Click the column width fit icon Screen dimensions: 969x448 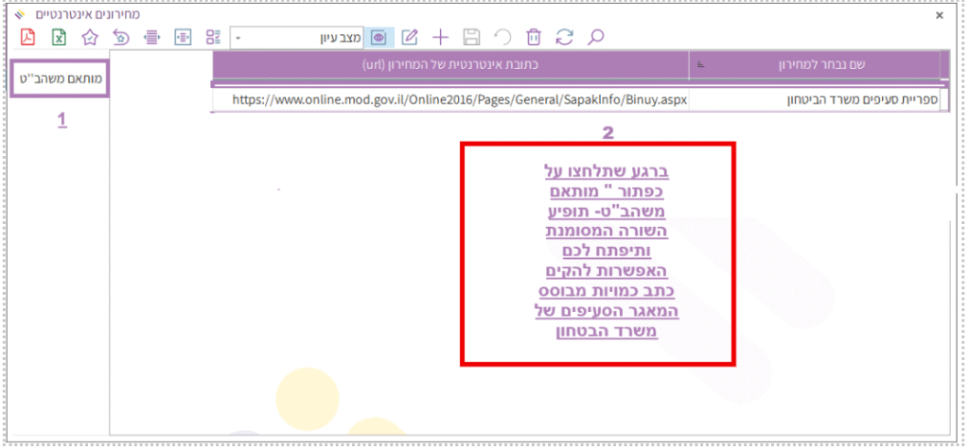click(x=150, y=38)
